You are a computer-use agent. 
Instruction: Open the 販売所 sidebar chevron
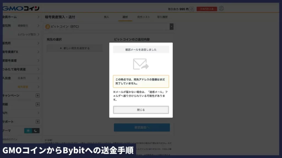(38, 43)
